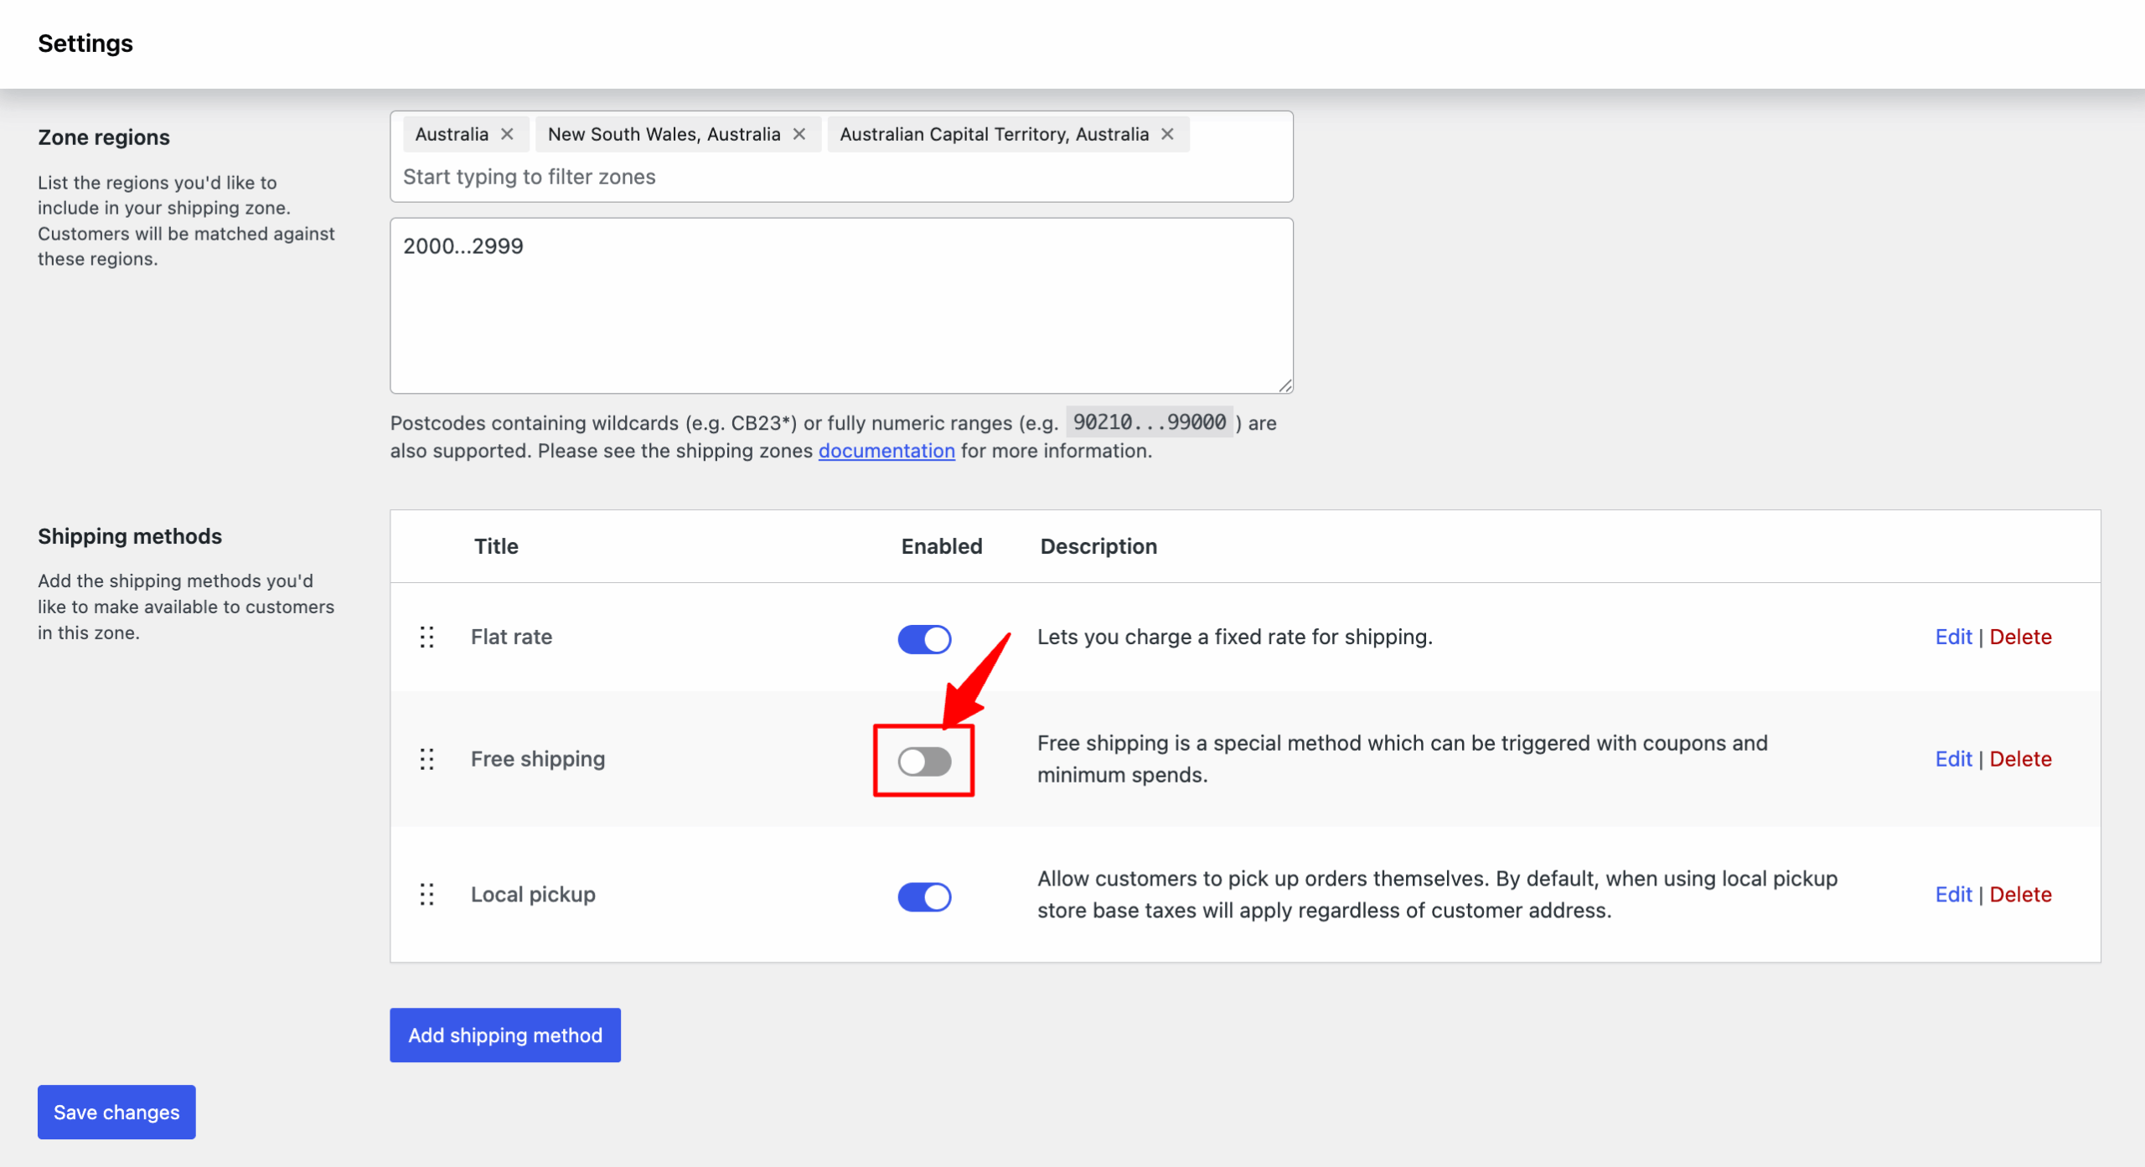Enable the Free shipping method
The height and width of the screenshot is (1167, 2145).
(924, 761)
